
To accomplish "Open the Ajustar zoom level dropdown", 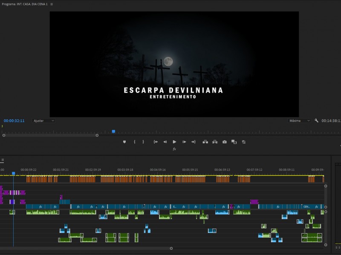I will pyautogui.click(x=43, y=121).
